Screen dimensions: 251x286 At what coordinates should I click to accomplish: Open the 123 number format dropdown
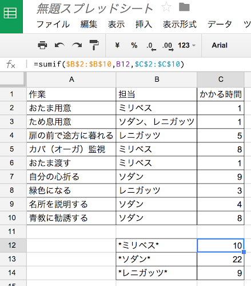pos(186,45)
